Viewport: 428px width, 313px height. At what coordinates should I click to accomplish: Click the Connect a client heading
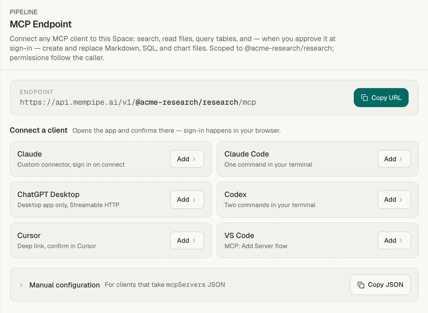[39, 130]
